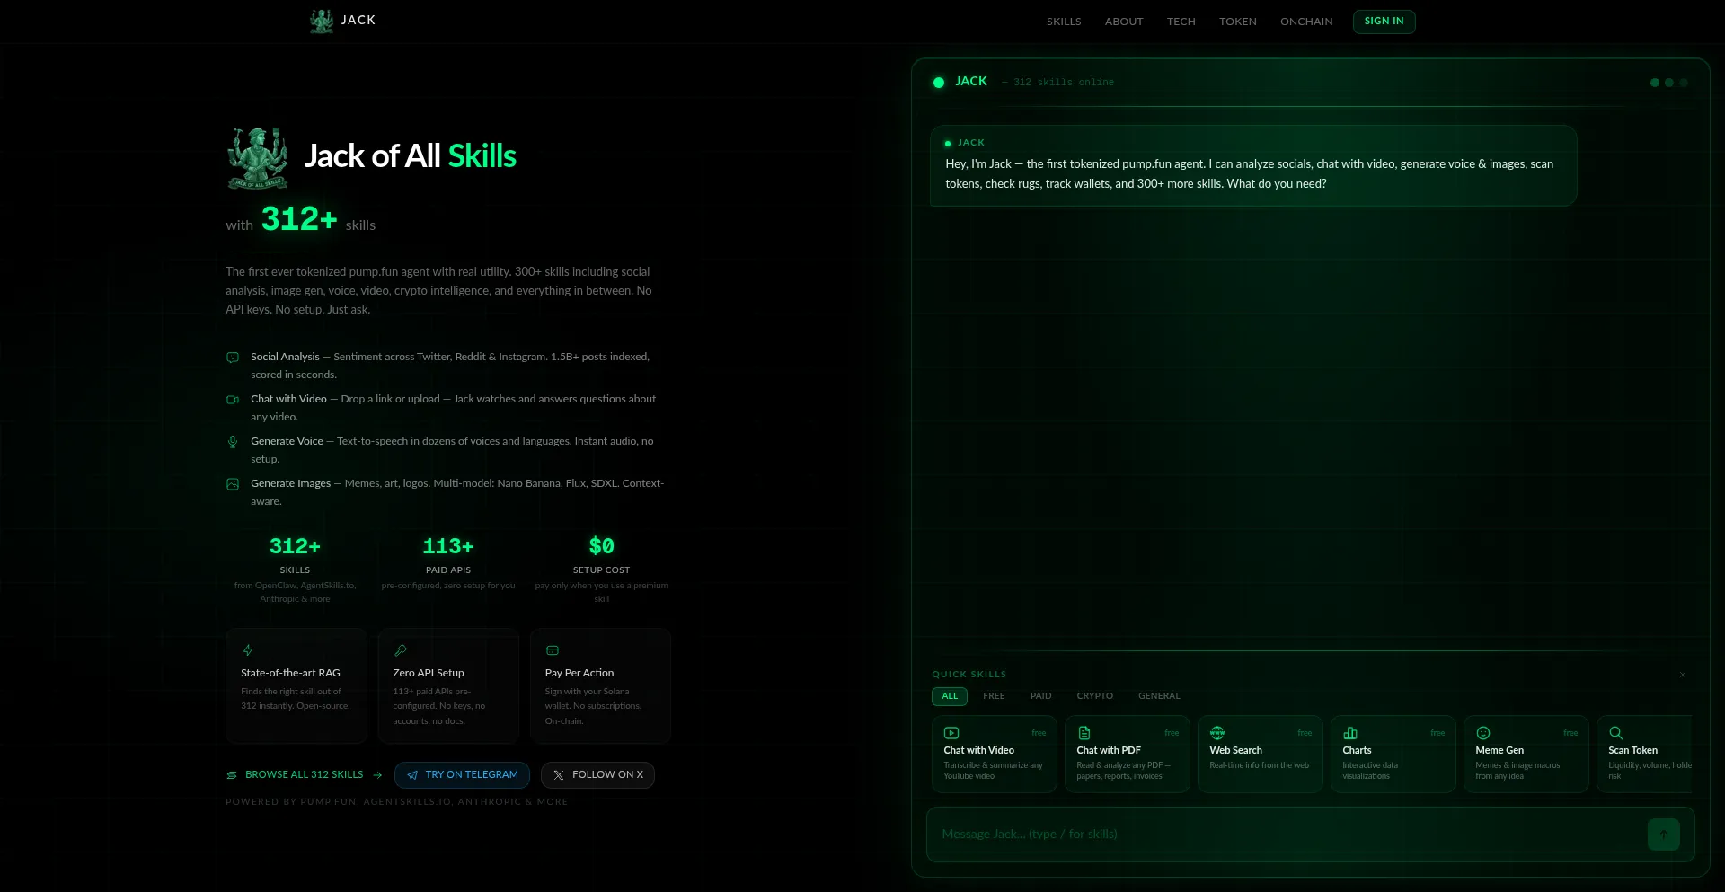This screenshot has height=892, width=1725.
Task: Click the Chat with PDF document icon
Action: point(1084,733)
